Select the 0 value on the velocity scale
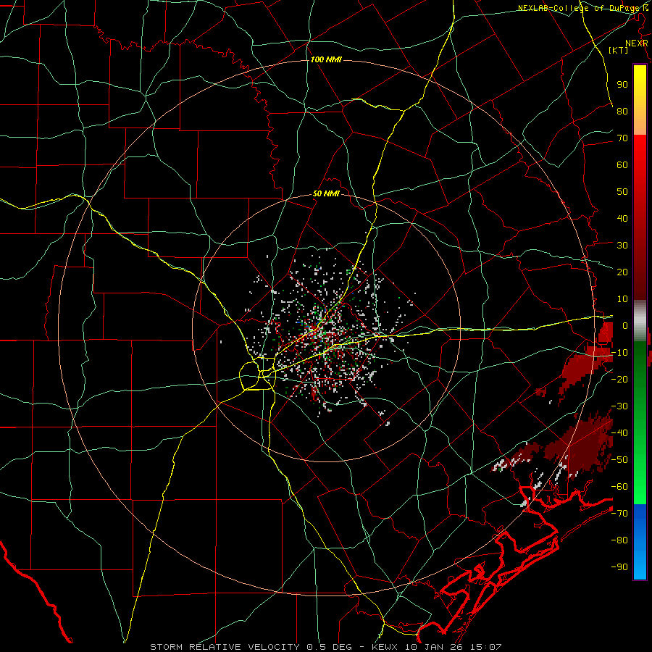The image size is (652, 652). pyautogui.click(x=625, y=325)
